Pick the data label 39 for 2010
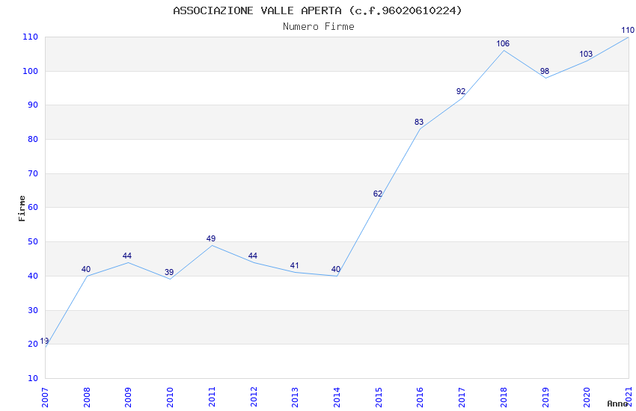The height and width of the screenshot is (411, 636). [x=169, y=273]
